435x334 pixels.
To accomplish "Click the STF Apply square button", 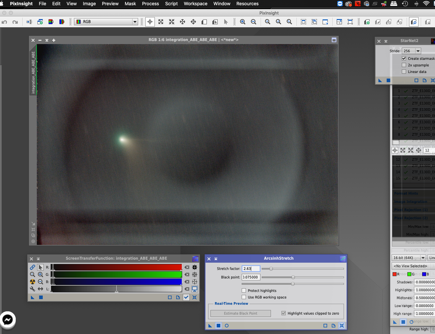I will [41, 297].
